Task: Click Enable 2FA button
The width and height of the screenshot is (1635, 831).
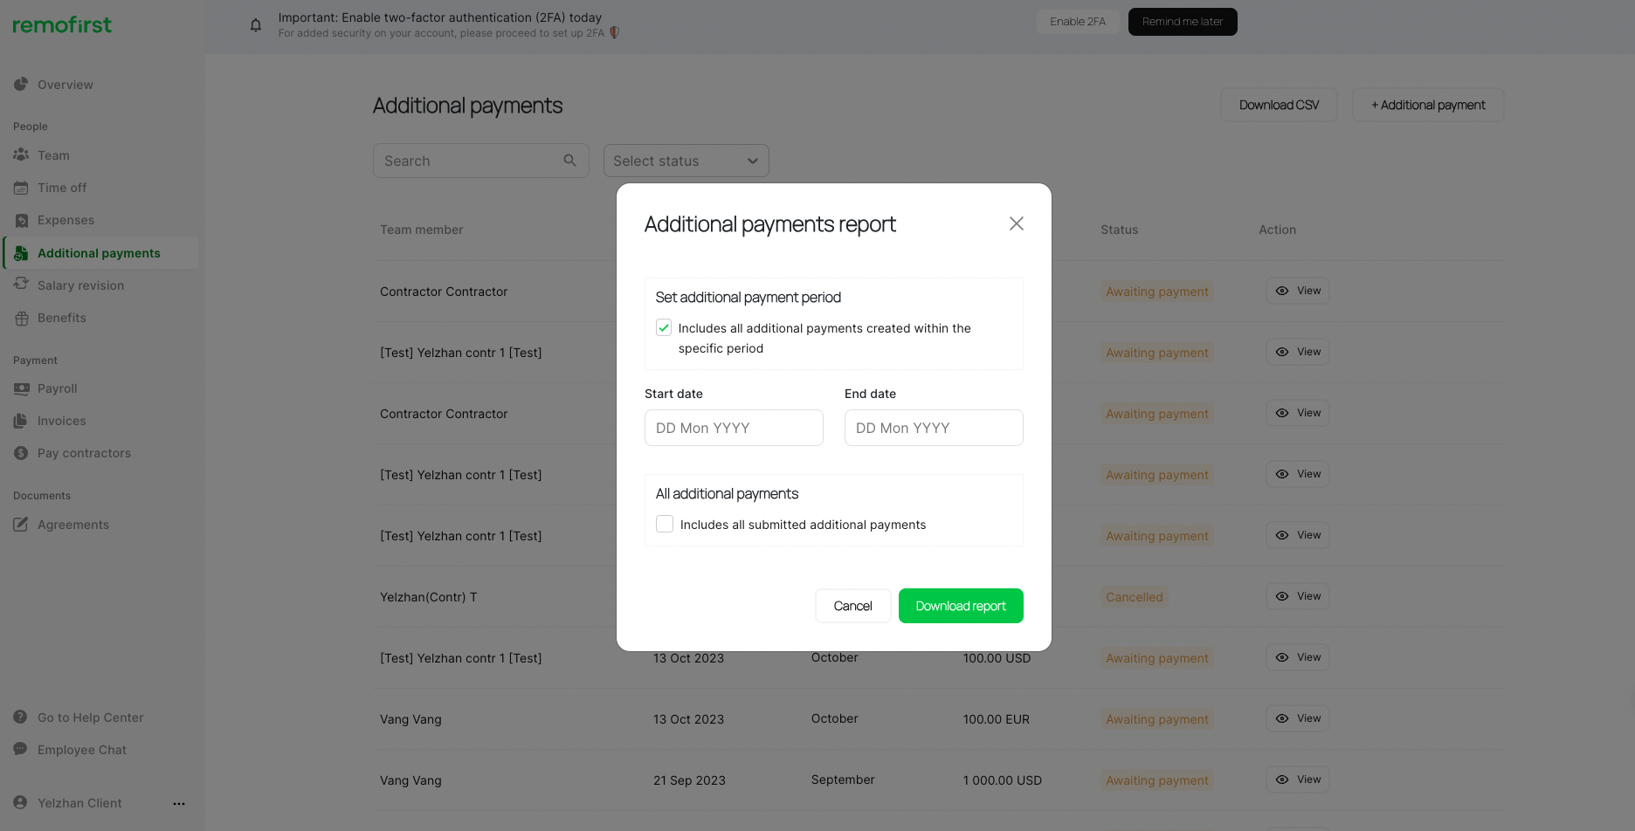Action: [x=1078, y=22]
